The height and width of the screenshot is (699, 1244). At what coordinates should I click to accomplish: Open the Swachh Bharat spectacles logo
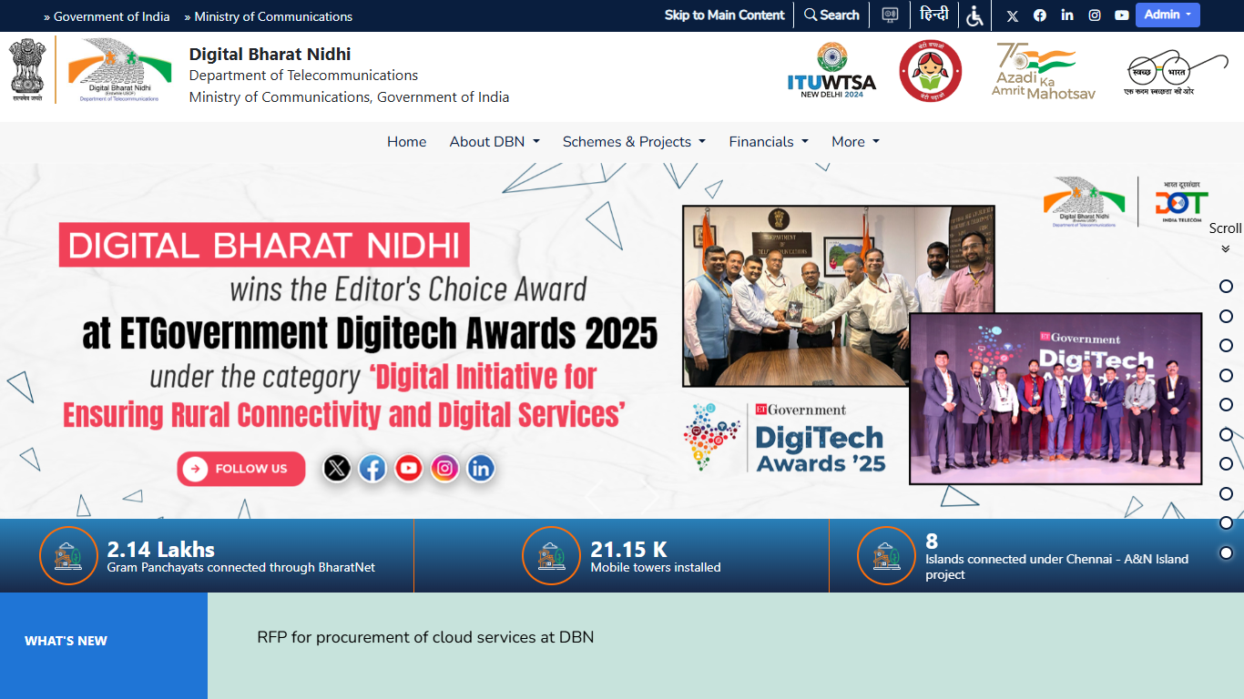click(x=1177, y=73)
